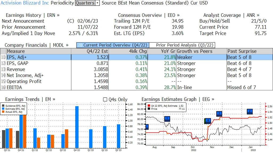
Task: Click the Past Surprise column header
Action: 250,51
